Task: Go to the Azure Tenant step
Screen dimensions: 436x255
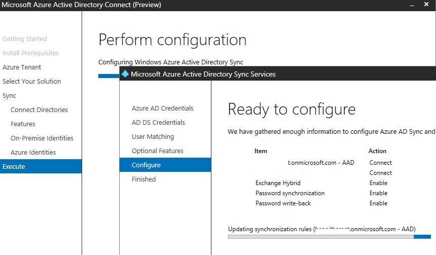Action: (22, 67)
